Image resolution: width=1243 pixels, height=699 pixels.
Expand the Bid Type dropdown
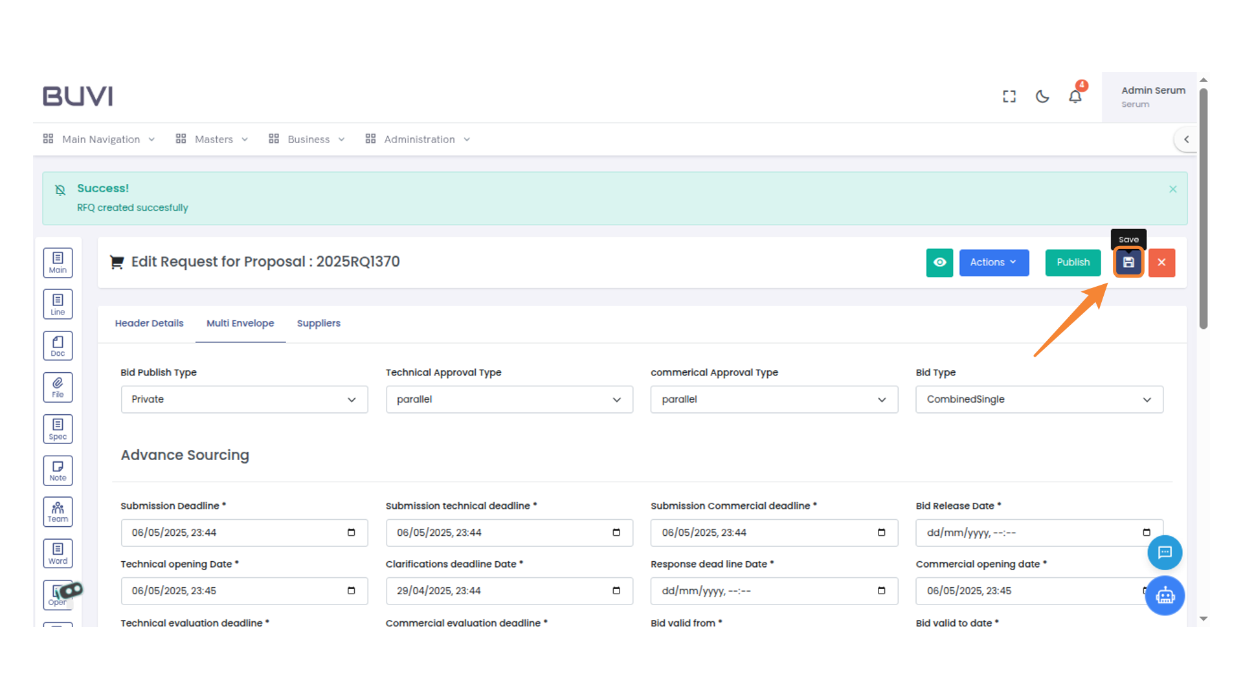point(1038,399)
